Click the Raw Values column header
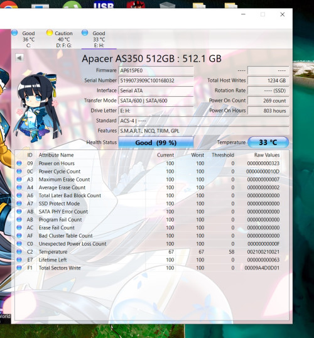 (x=267, y=155)
